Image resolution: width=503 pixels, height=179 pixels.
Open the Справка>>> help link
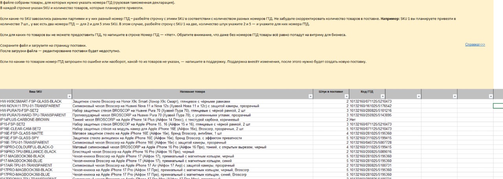point(475,44)
